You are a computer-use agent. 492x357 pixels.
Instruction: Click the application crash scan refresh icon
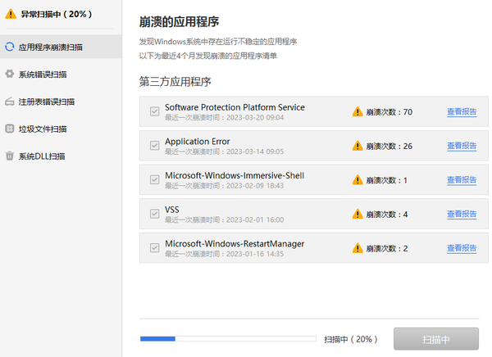click(10, 47)
